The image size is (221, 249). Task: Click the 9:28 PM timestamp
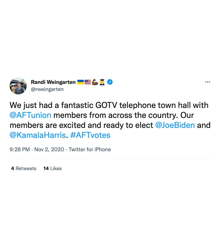tap(20, 149)
